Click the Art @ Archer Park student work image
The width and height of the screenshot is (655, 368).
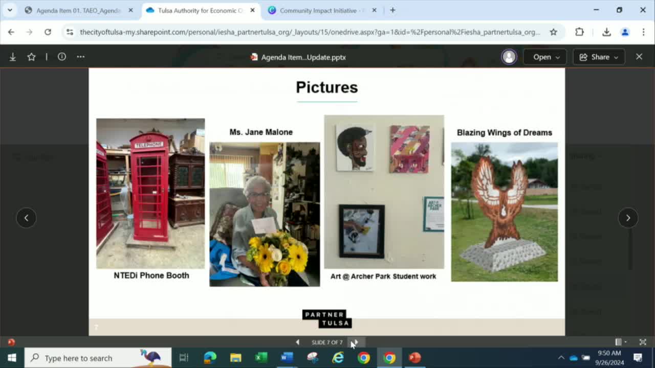384,192
